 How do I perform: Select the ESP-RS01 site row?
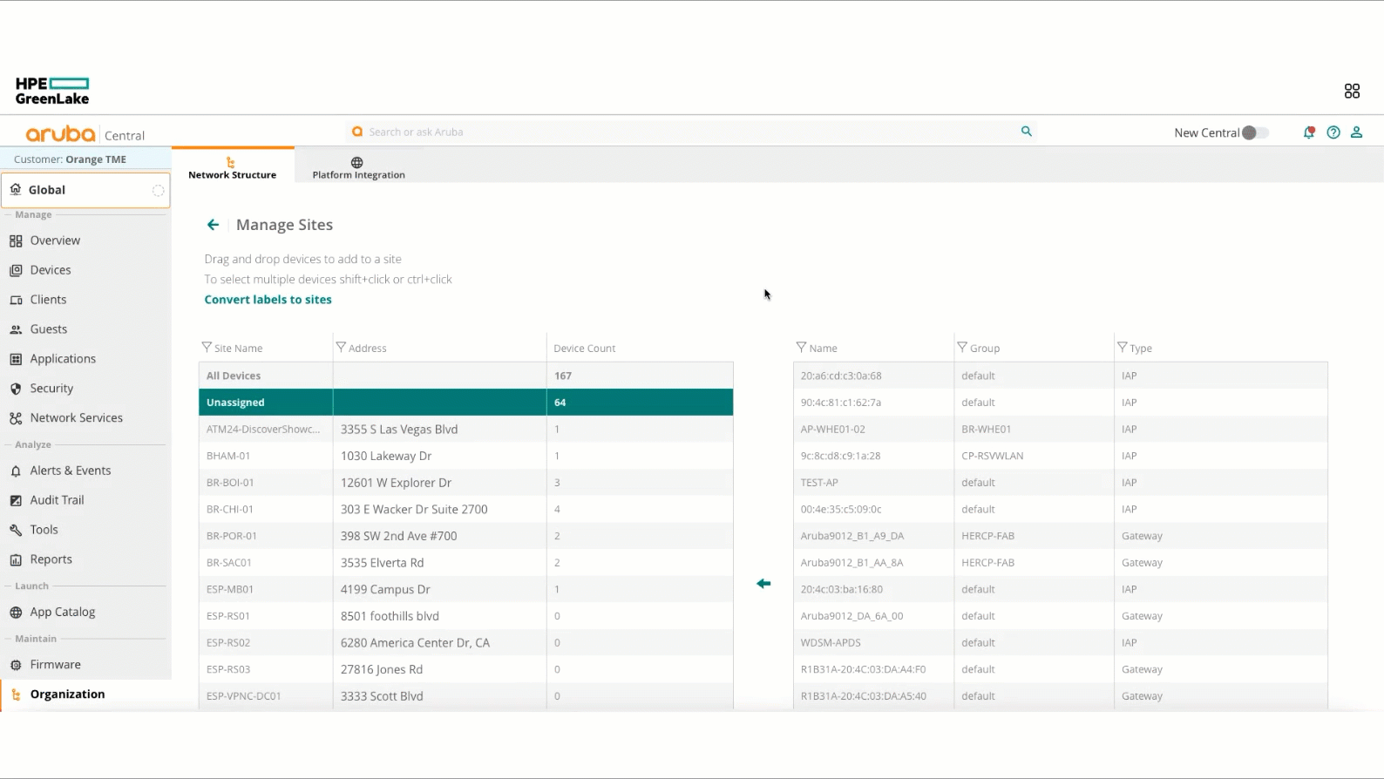465,616
